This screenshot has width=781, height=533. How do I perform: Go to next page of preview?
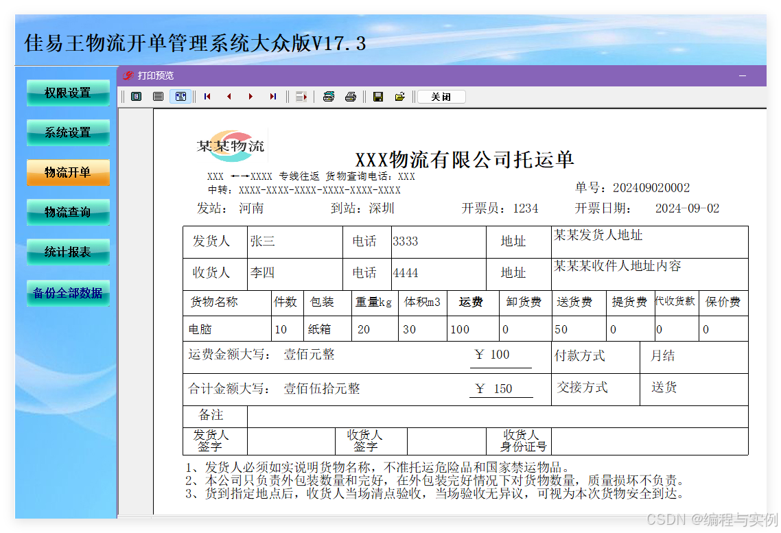[250, 97]
